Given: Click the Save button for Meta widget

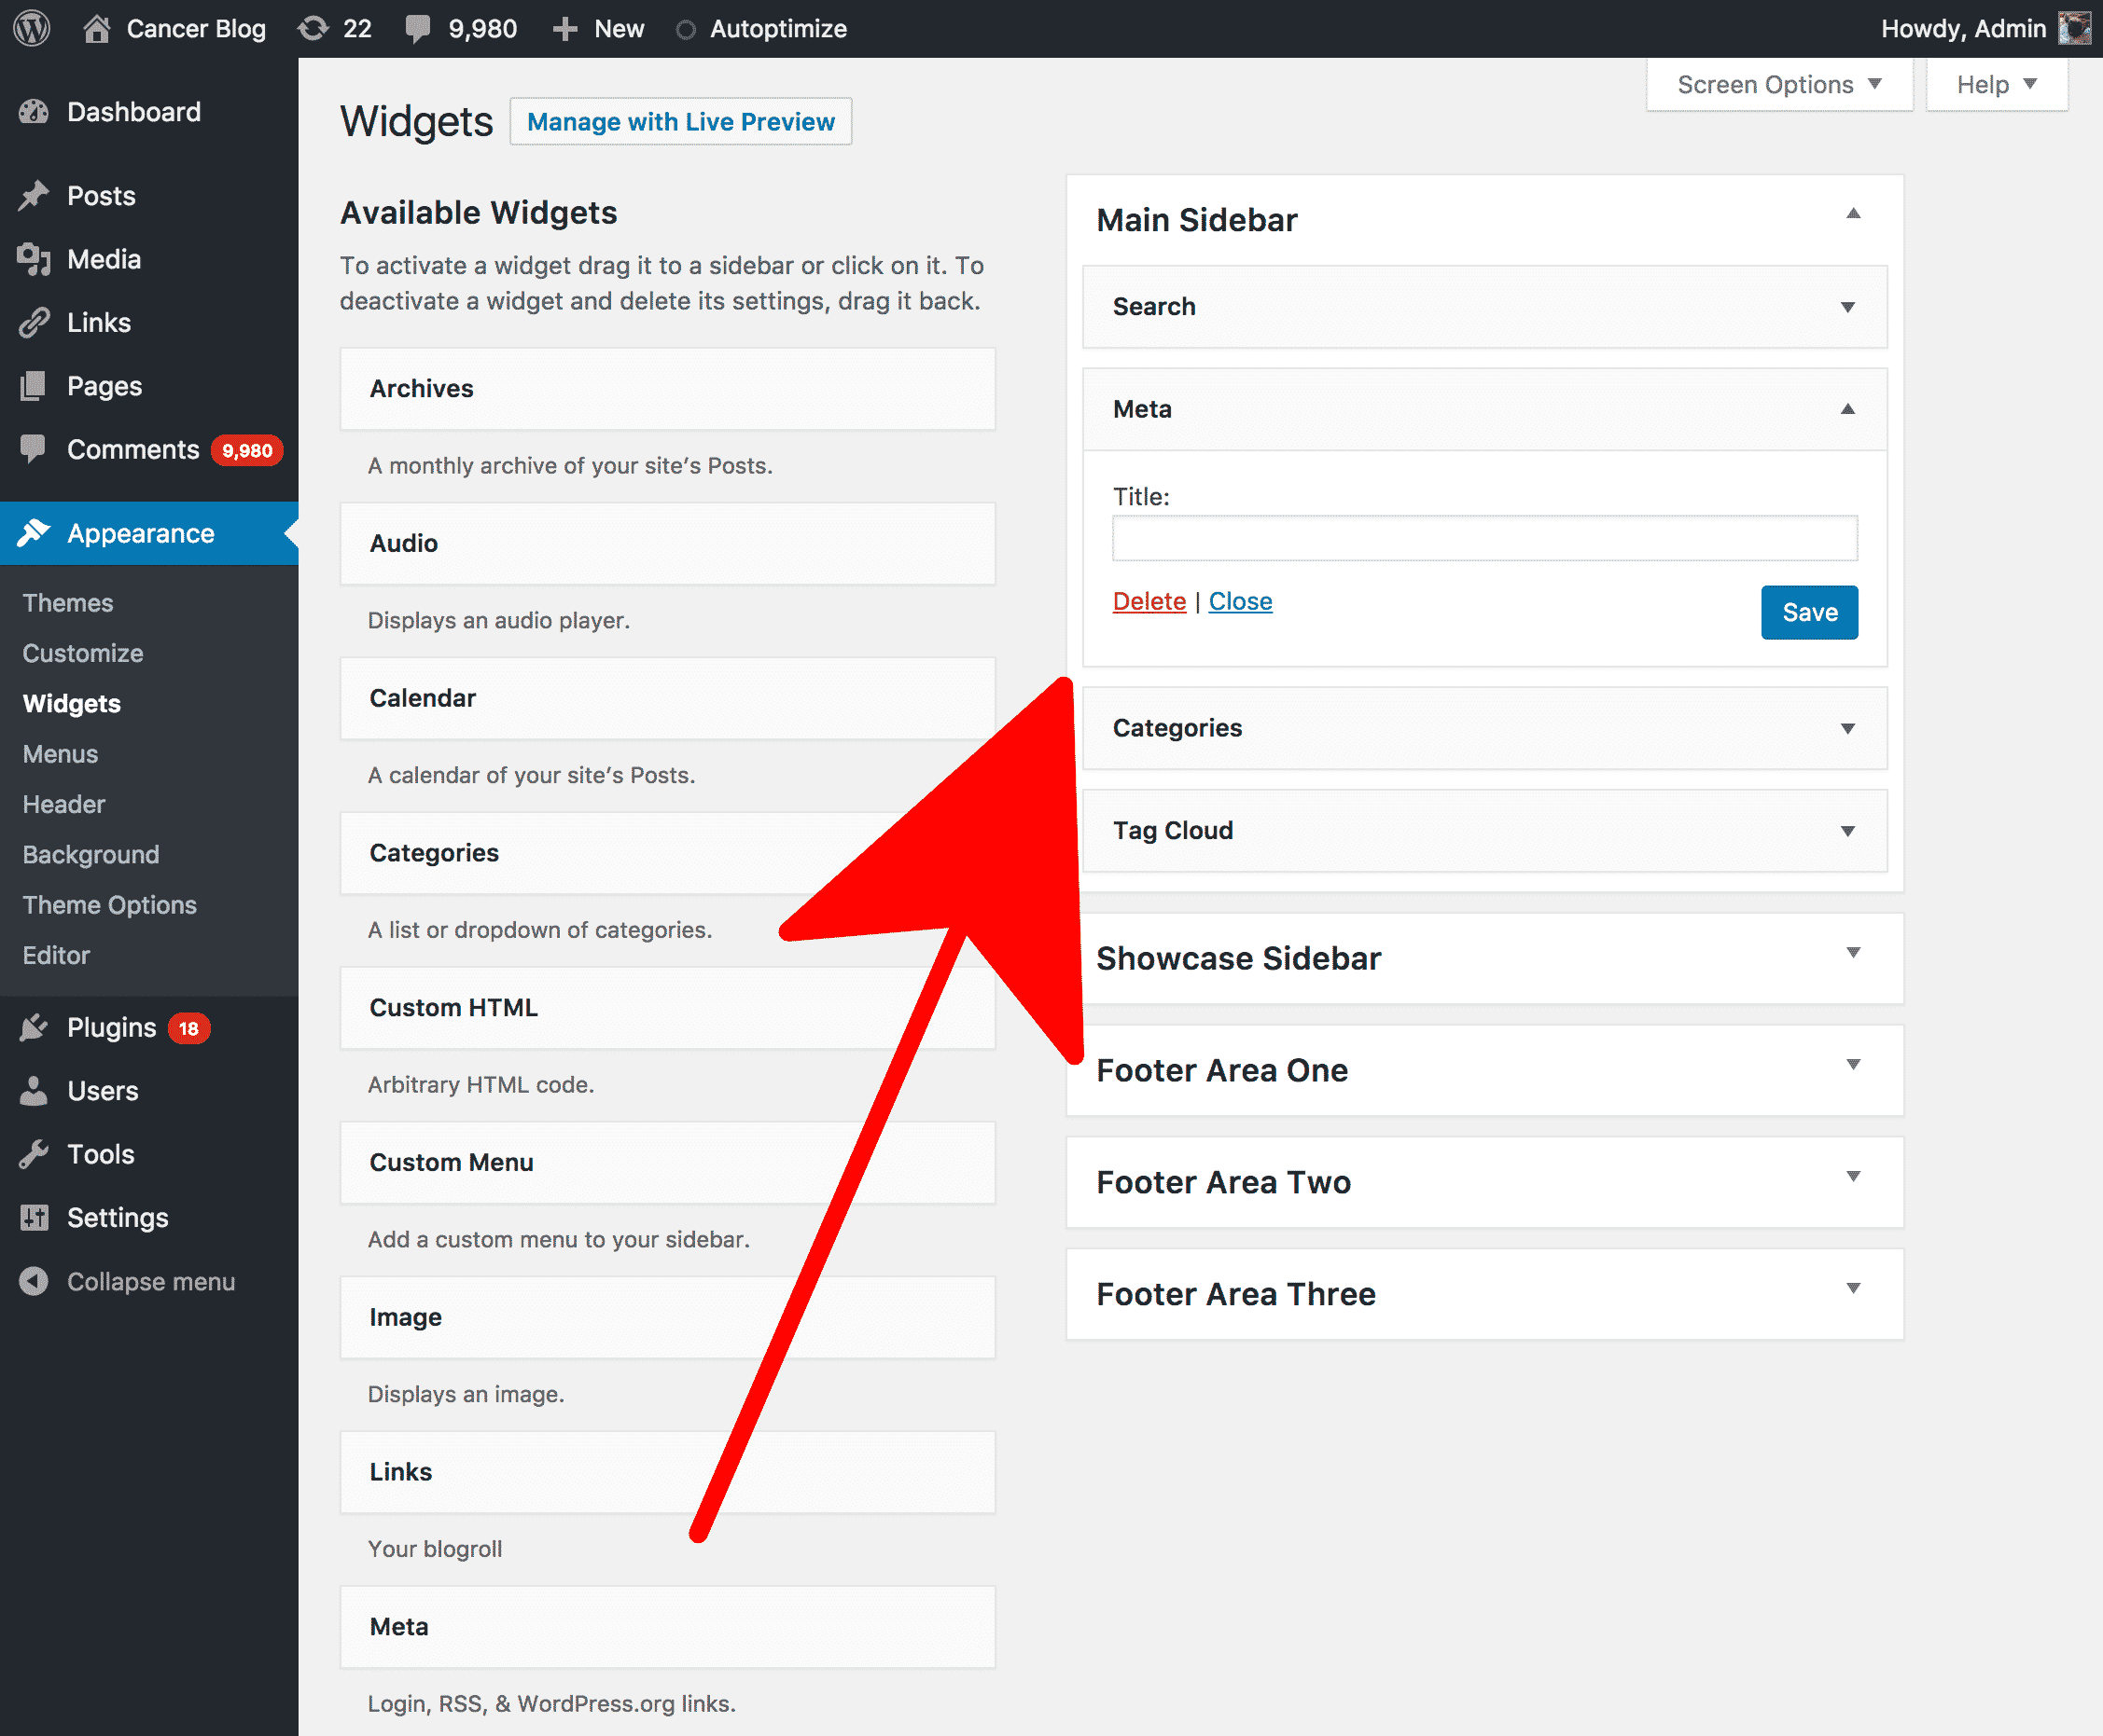Looking at the screenshot, I should pyautogui.click(x=1809, y=611).
